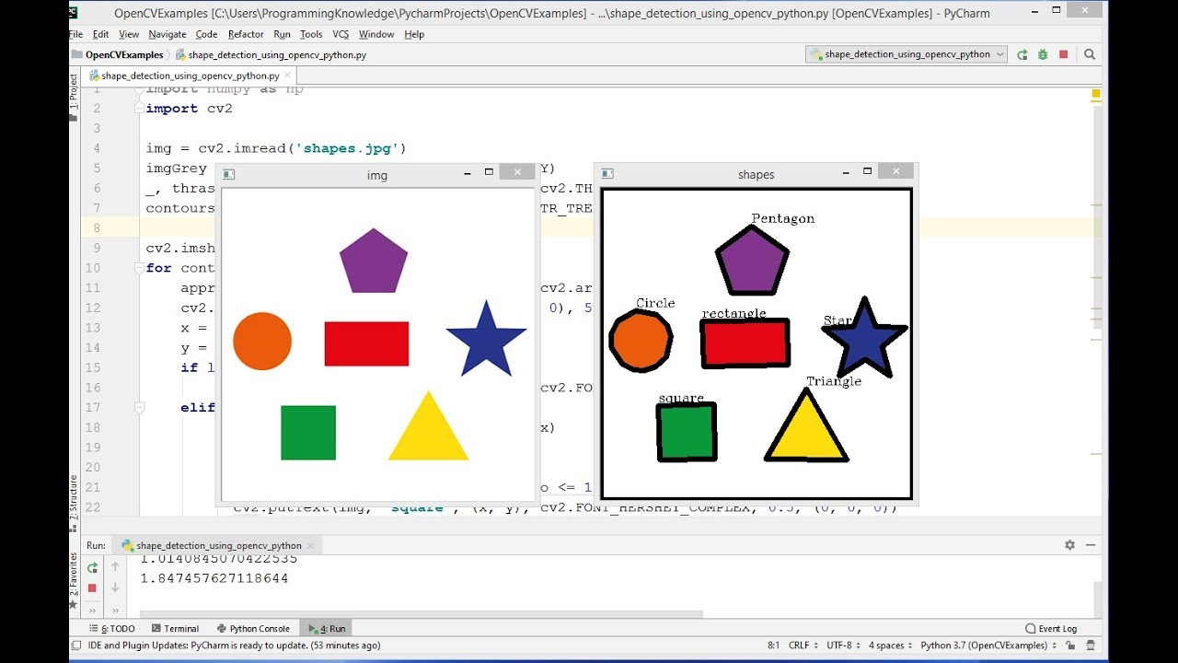Screen dimensions: 1178x663
Task: Toggle read-only lock icon in status bar
Action: [1069, 646]
